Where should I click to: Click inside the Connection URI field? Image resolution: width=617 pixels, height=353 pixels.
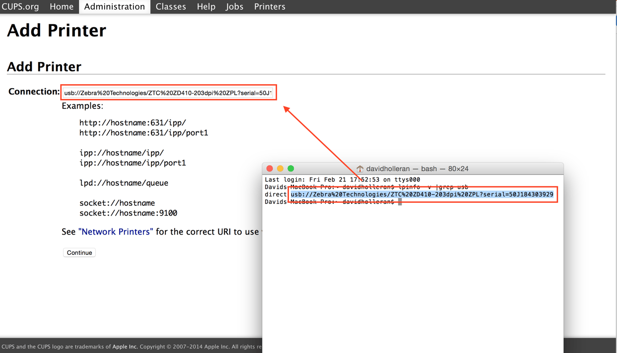coord(168,93)
